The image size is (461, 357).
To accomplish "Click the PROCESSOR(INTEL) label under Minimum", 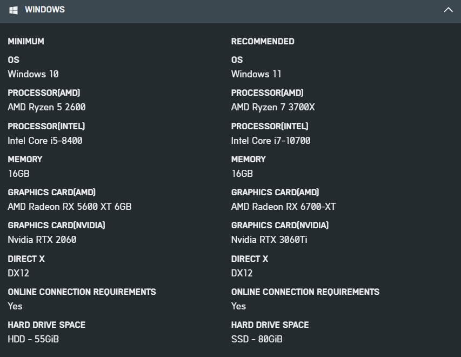I will point(46,126).
